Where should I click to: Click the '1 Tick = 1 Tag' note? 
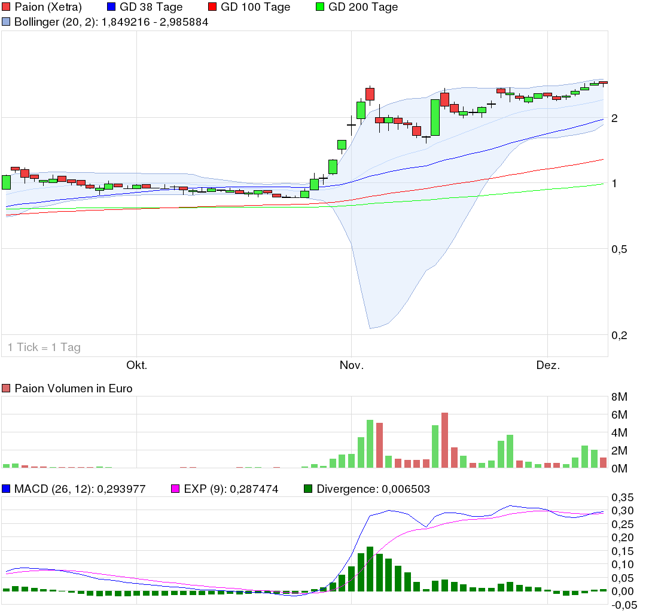pyautogui.click(x=44, y=347)
